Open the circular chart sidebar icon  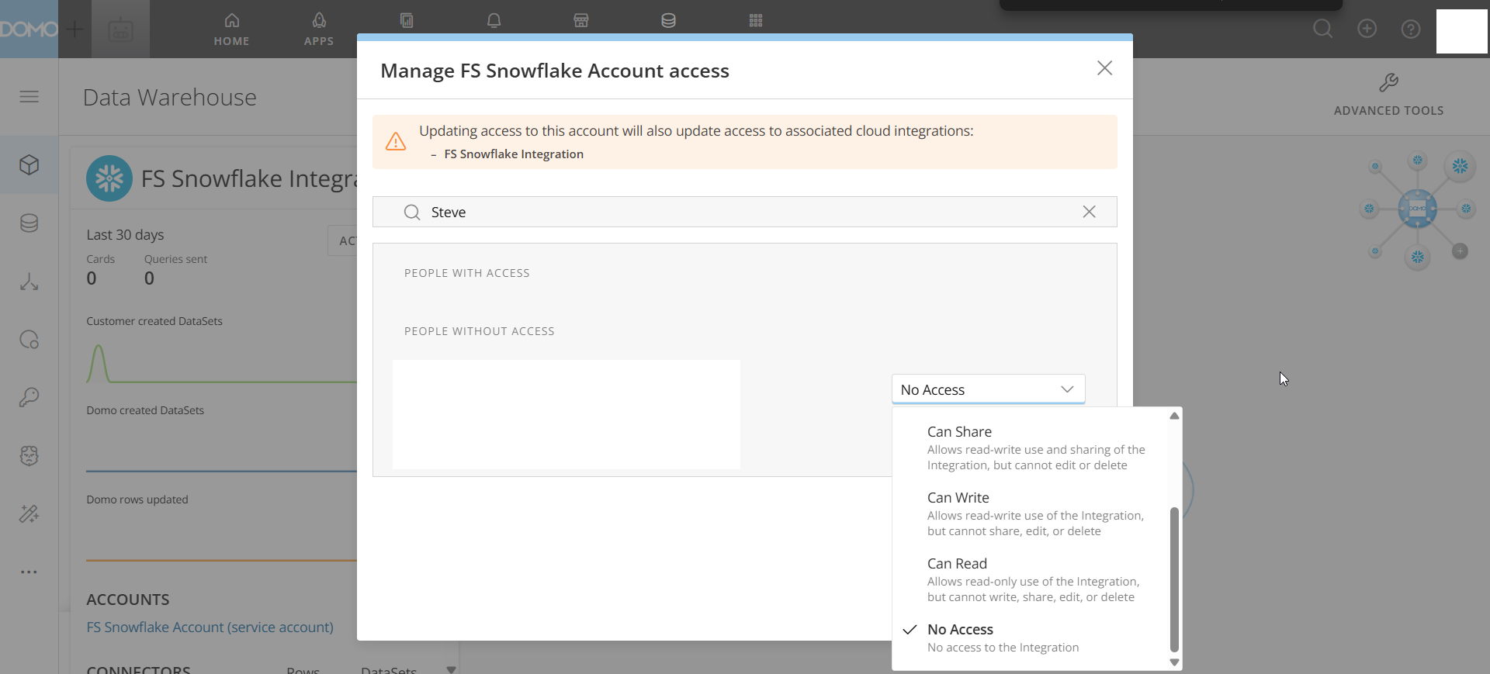29,340
